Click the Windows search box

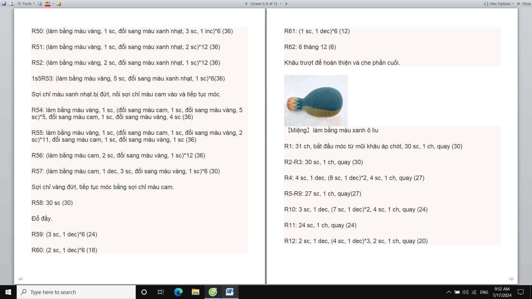76,292
